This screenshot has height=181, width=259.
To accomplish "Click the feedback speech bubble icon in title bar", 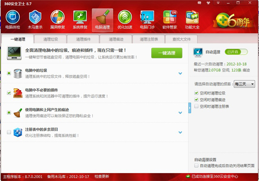I will [200, 3].
